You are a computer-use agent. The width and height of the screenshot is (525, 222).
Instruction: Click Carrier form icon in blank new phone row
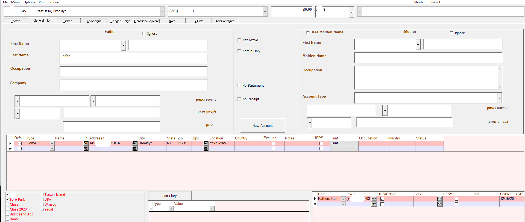[x=439, y=204]
